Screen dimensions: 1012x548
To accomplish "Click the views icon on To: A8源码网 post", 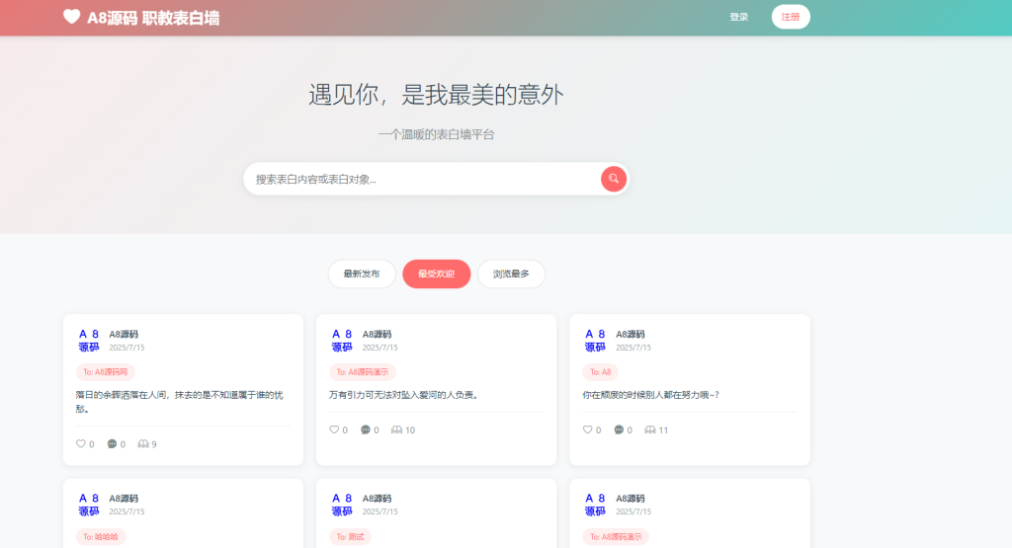I will [x=143, y=443].
